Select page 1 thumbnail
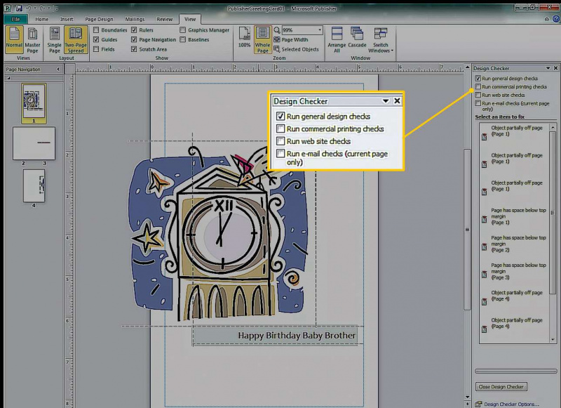This screenshot has height=408, width=561. 34,101
